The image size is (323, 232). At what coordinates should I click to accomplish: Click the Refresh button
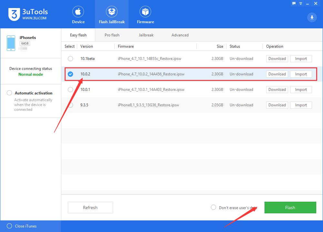pyautogui.click(x=90, y=208)
